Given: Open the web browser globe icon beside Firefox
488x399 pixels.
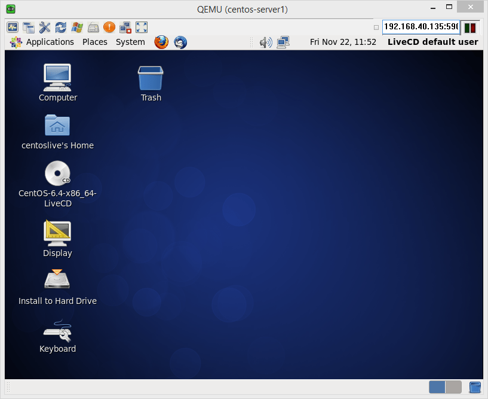Looking at the screenshot, I should [180, 42].
